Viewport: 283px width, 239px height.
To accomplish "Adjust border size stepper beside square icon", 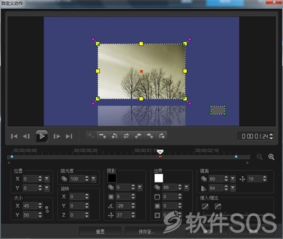I will (x=180, y=196).
